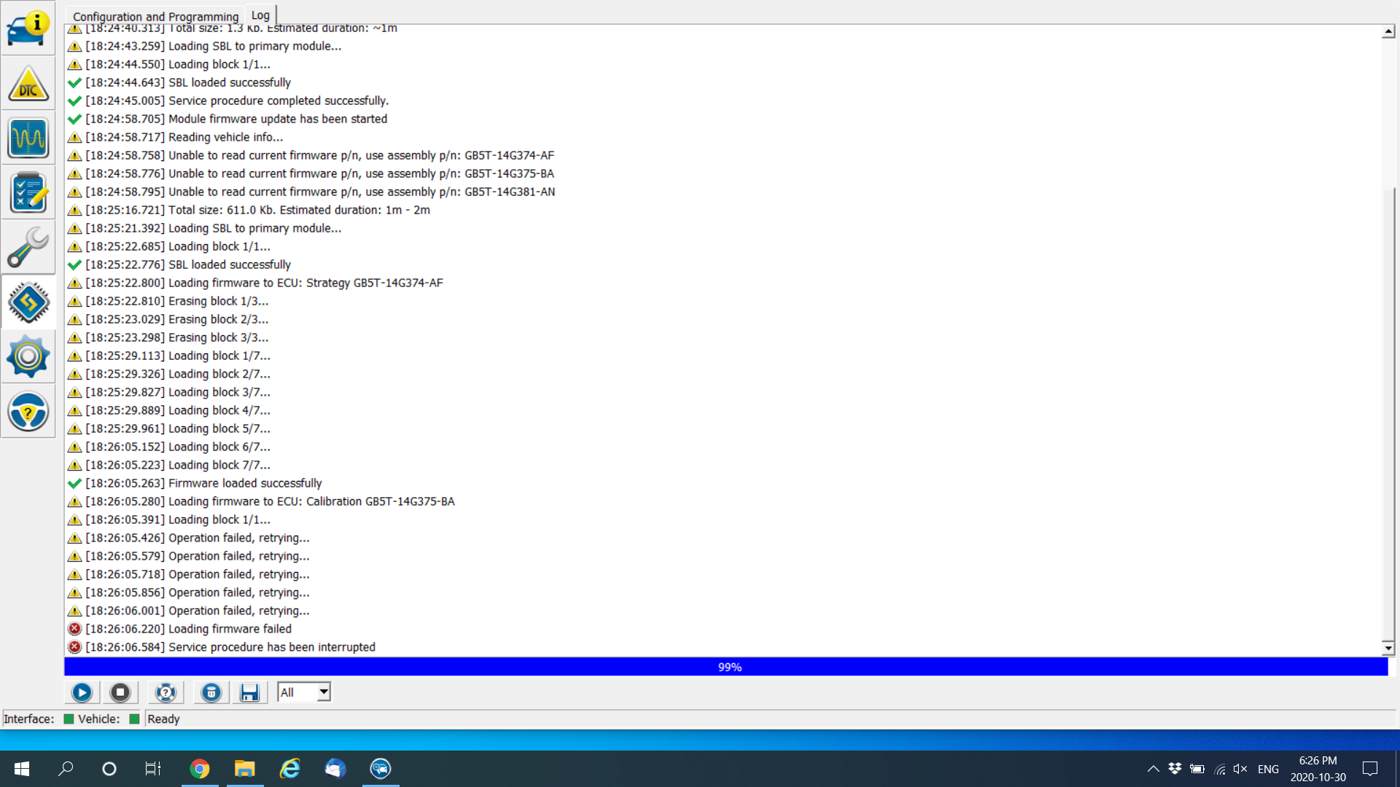Image resolution: width=1400 pixels, height=787 pixels.
Task: Open help using the lifebuoy icon
Action: pos(166,692)
